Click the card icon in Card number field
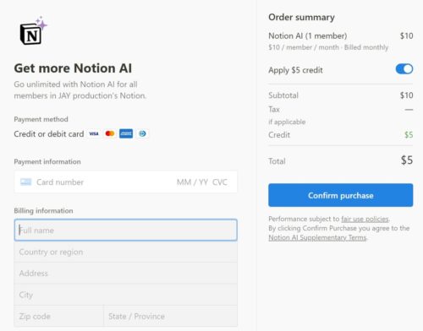The width and height of the screenshot is (423, 331). [x=25, y=182]
